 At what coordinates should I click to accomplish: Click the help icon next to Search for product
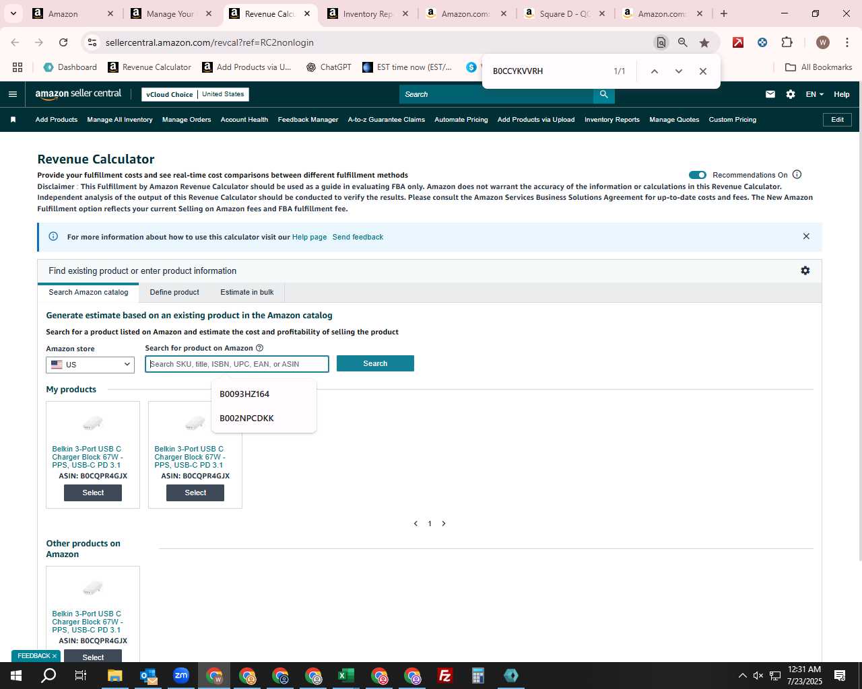coord(260,348)
